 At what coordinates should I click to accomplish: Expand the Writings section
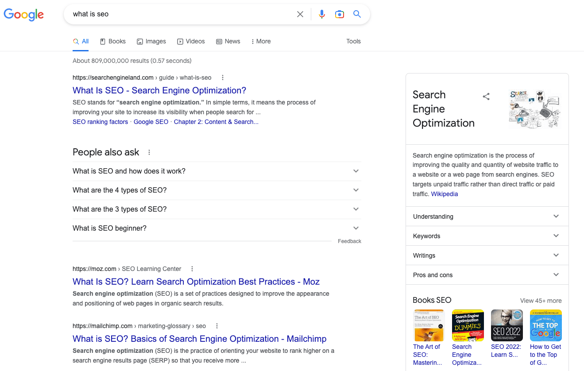(x=487, y=255)
